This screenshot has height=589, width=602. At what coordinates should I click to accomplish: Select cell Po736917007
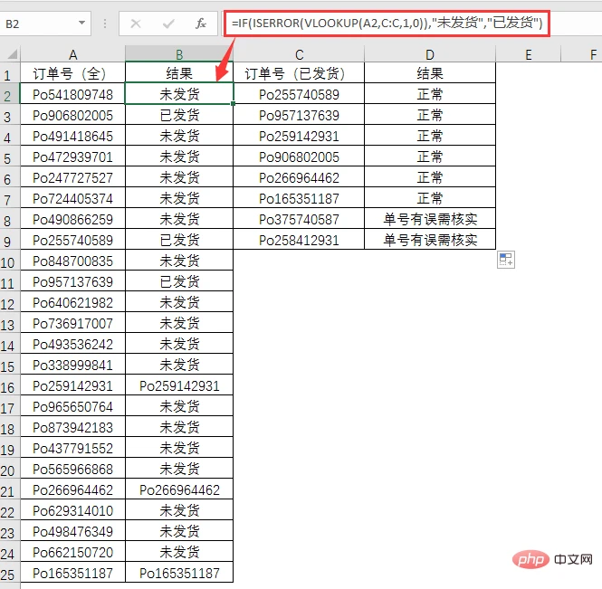point(73,323)
